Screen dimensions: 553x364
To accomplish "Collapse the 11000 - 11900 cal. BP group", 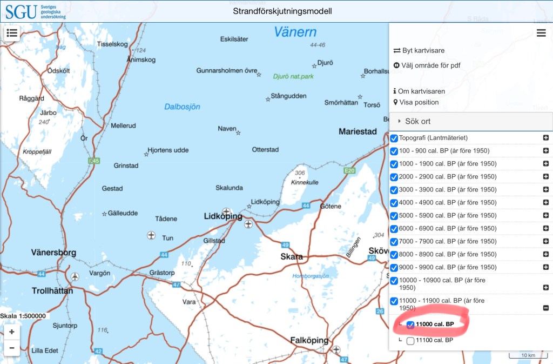I will coord(545,308).
